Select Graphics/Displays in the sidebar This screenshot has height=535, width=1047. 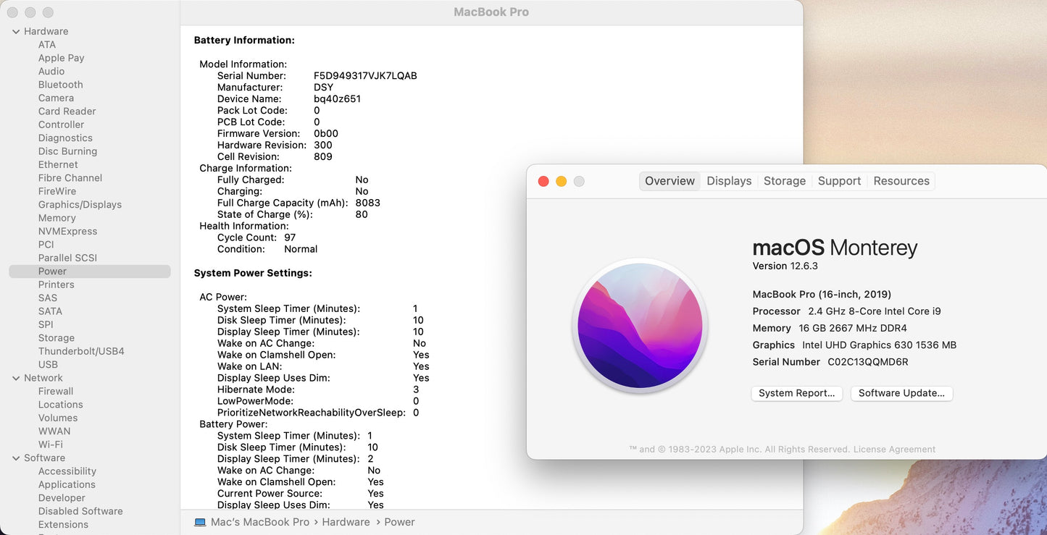(80, 205)
